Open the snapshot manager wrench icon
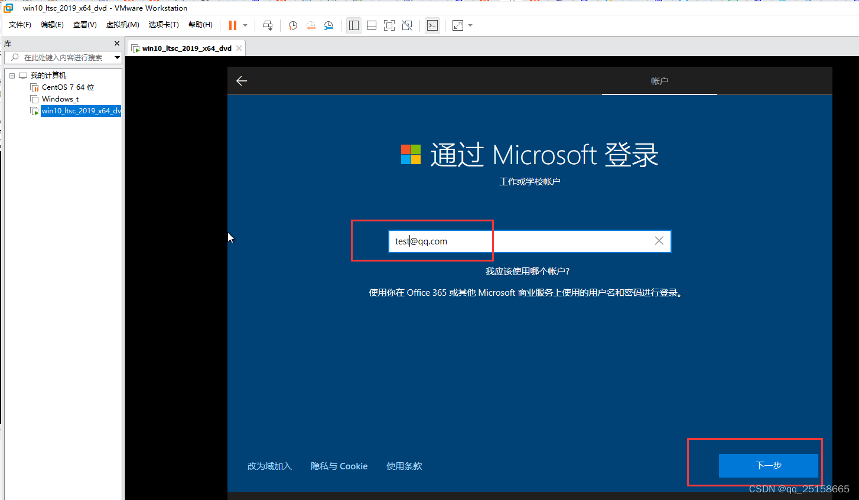The image size is (859, 500). click(x=328, y=25)
